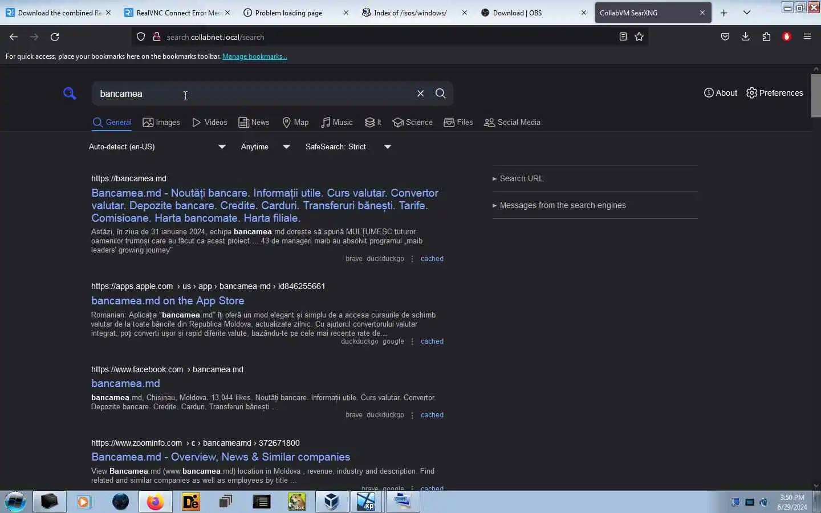821x513 pixels.
Task: List all tabs dropdown arrow
Action: (x=747, y=13)
